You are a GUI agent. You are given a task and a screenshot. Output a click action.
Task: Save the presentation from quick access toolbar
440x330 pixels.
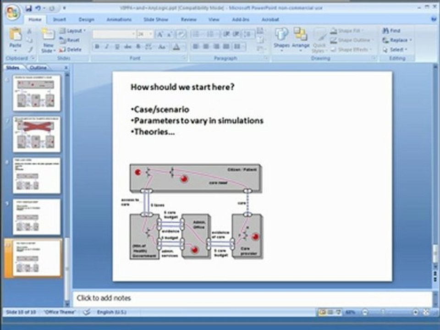click(28, 8)
